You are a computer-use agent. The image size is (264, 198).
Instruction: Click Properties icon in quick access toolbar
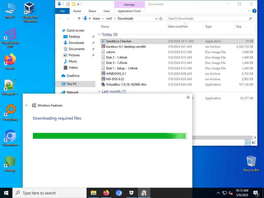68,4
